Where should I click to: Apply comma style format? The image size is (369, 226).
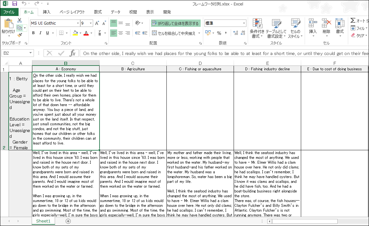[226, 33]
